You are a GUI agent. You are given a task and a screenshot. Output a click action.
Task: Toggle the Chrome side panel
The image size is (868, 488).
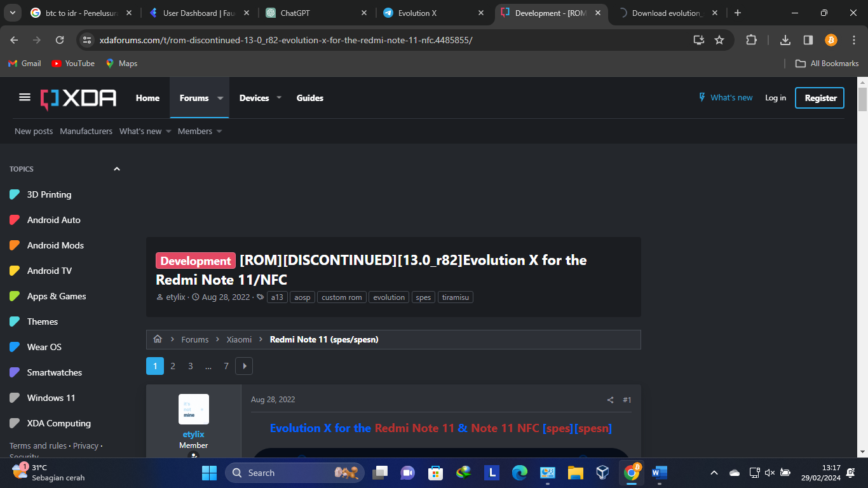[x=808, y=40]
